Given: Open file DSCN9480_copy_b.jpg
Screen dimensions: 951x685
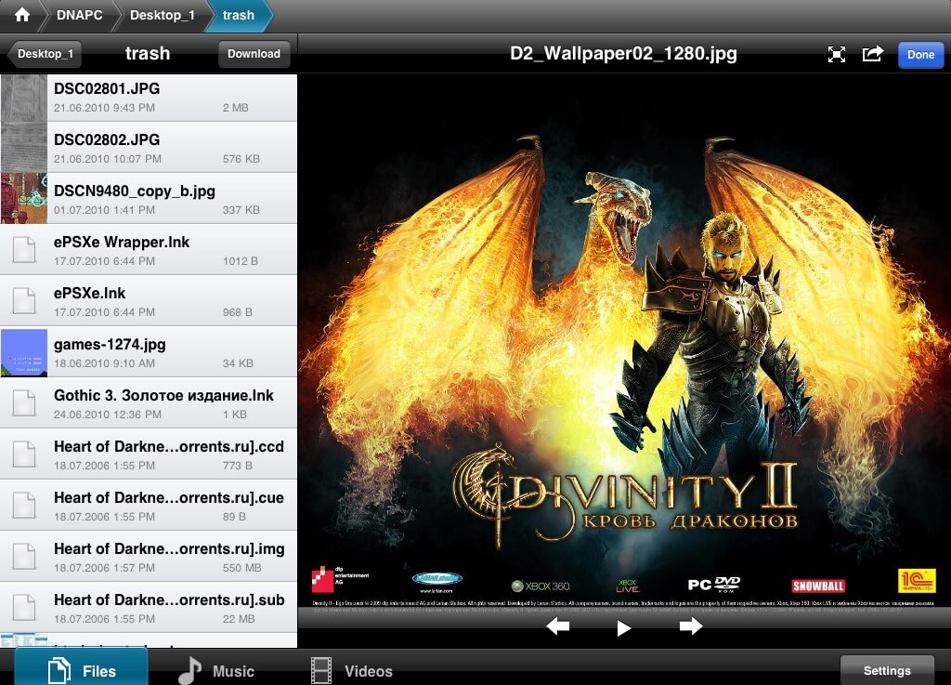Looking at the screenshot, I should point(149,198).
